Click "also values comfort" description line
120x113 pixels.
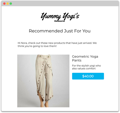pyautogui.click(x=84, y=69)
